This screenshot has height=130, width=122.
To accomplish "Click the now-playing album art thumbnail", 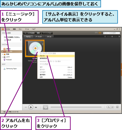I will pos(46,107).
